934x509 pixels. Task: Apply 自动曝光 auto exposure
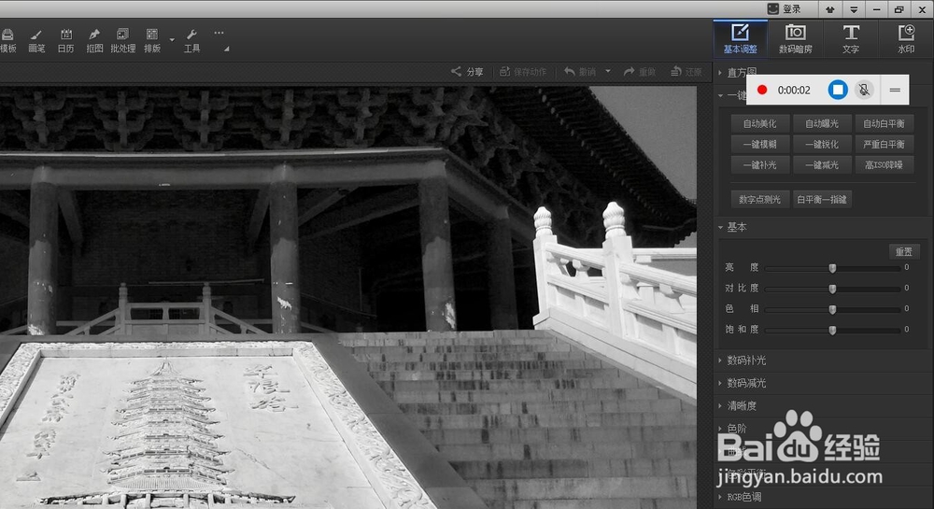822,124
